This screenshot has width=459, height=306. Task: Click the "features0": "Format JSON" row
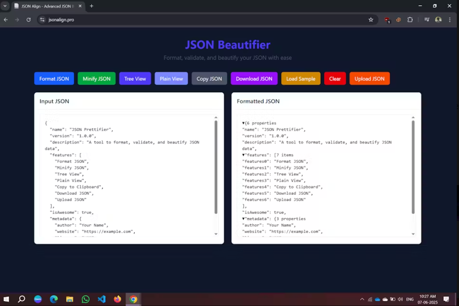tap(275, 161)
